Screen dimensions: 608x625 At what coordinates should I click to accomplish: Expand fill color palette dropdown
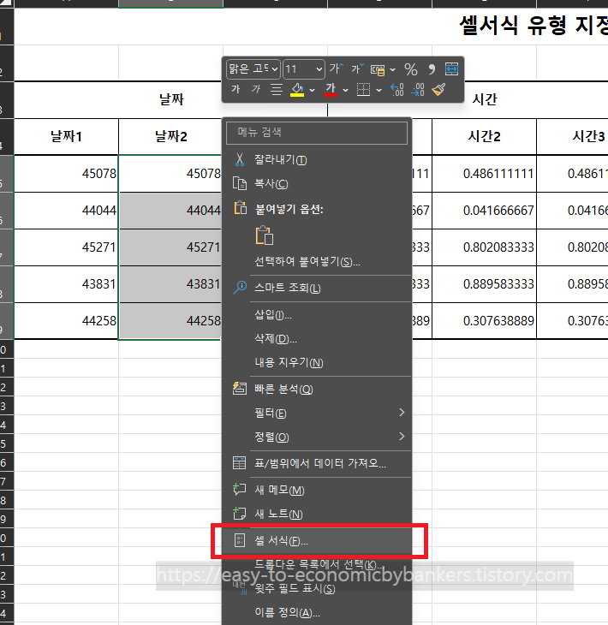pyautogui.click(x=313, y=90)
